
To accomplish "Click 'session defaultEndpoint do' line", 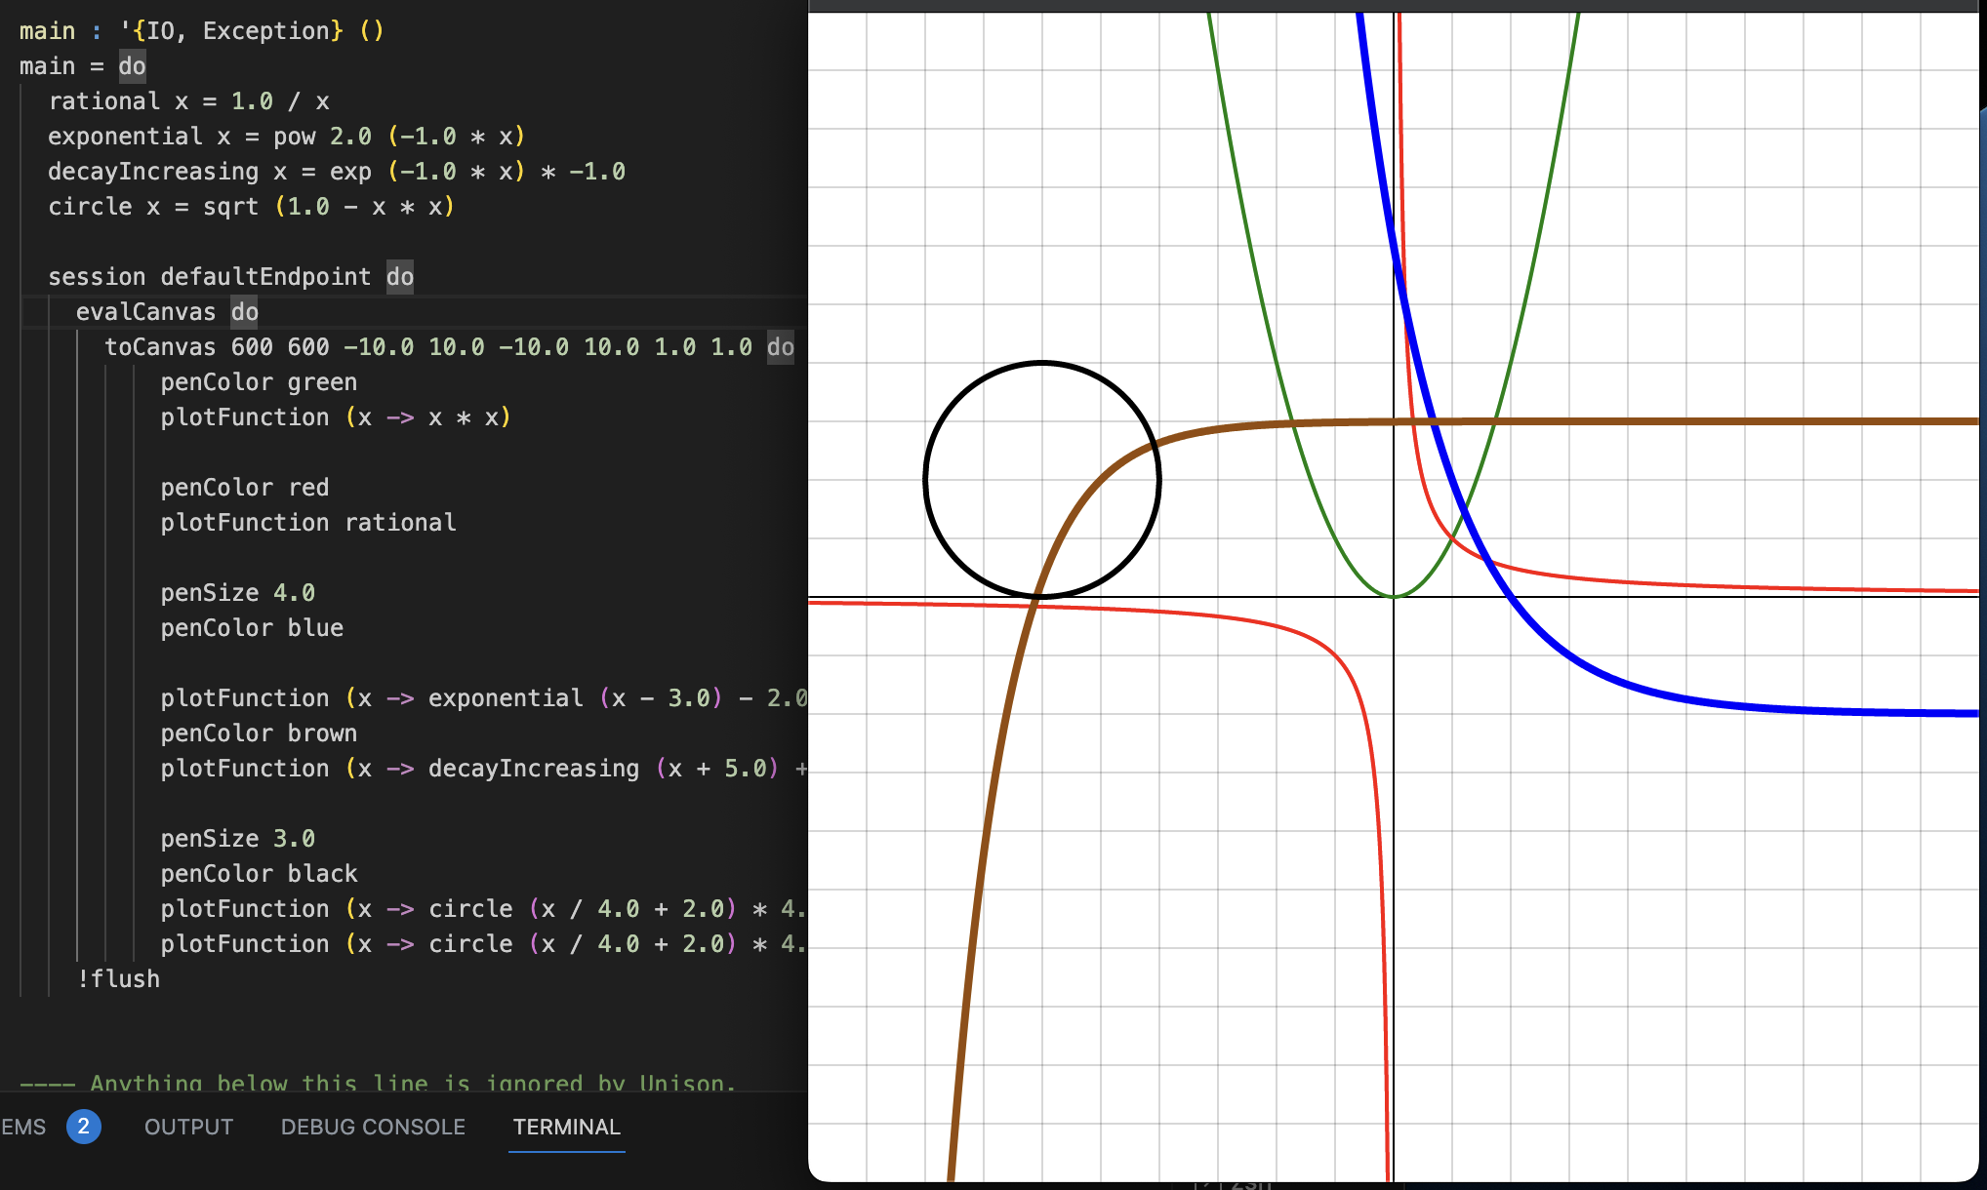I will click(x=231, y=277).
